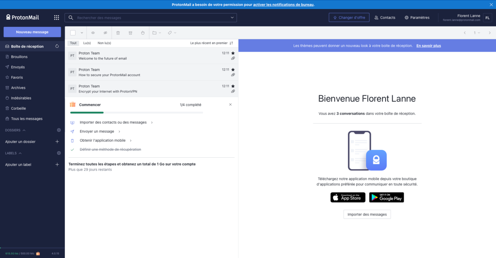This screenshot has width=496, height=258.
Task: Get the app on Google Play badge
Action: tap(386, 197)
